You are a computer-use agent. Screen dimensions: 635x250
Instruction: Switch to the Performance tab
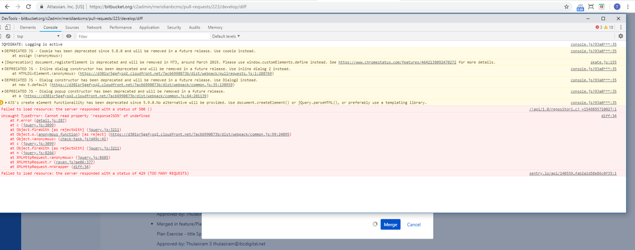click(120, 27)
